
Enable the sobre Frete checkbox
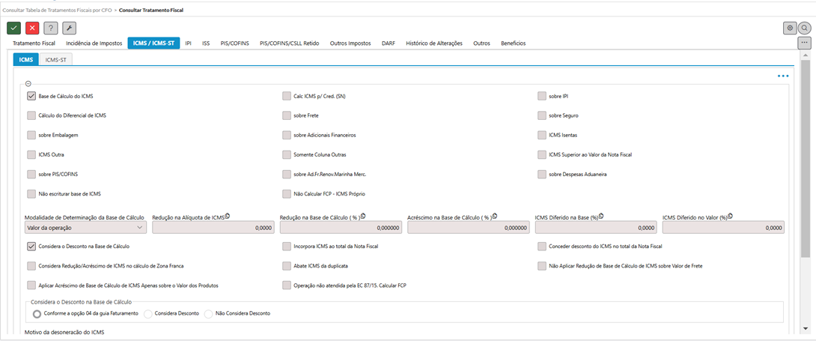click(287, 115)
